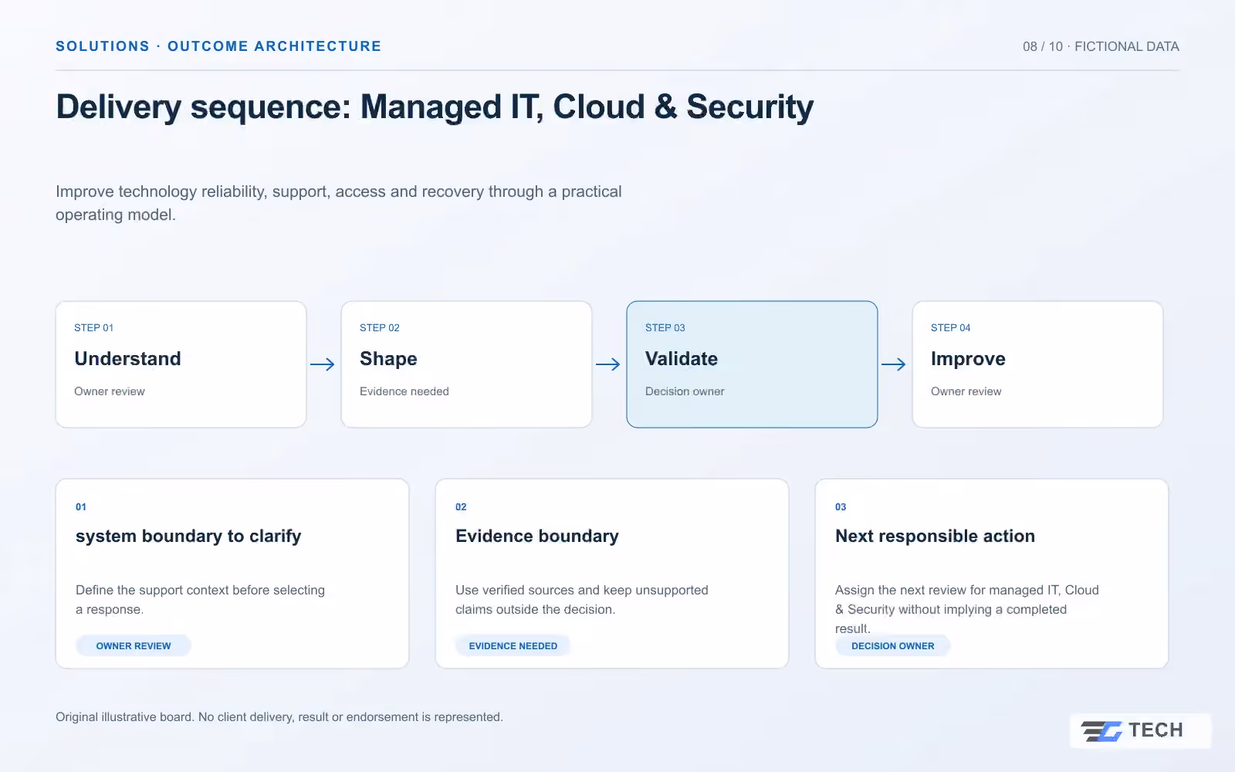Click the arrow between Understand and Shape
The width and height of the screenshot is (1235, 772).
[x=323, y=364]
